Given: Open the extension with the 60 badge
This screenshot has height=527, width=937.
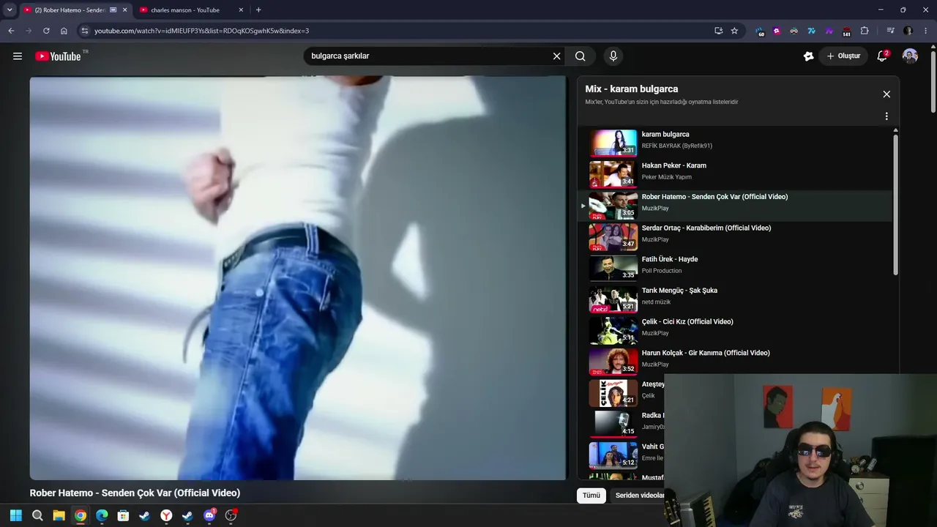Looking at the screenshot, I should [760, 31].
